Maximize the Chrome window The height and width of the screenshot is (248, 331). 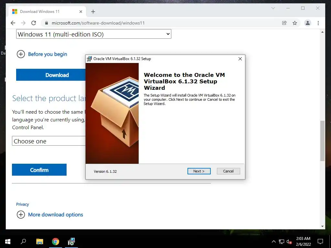(303, 8)
